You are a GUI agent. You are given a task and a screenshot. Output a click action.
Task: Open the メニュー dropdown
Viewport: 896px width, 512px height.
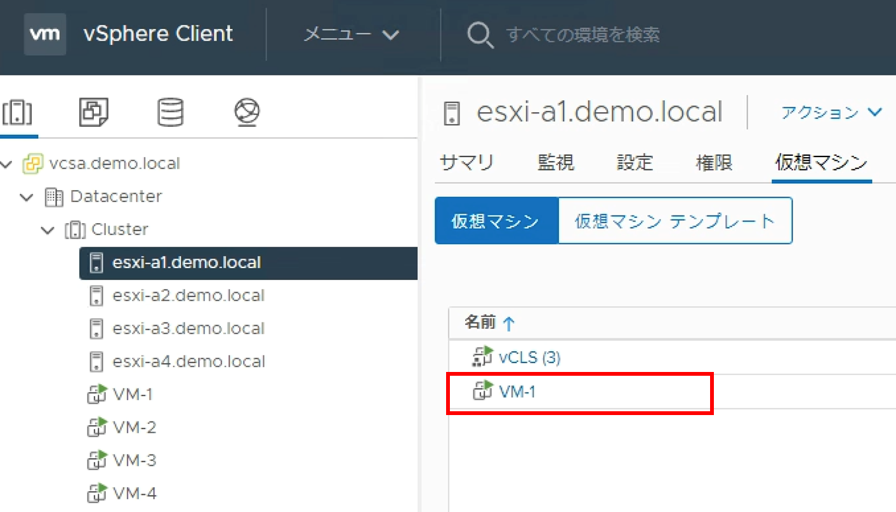coord(351,34)
